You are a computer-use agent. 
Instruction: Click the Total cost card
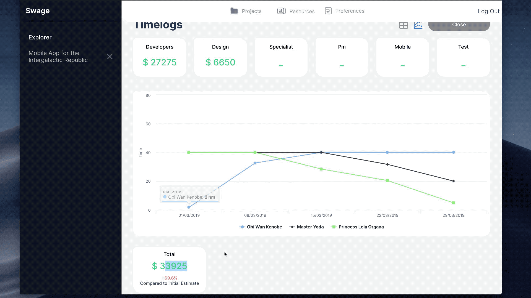(x=169, y=269)
